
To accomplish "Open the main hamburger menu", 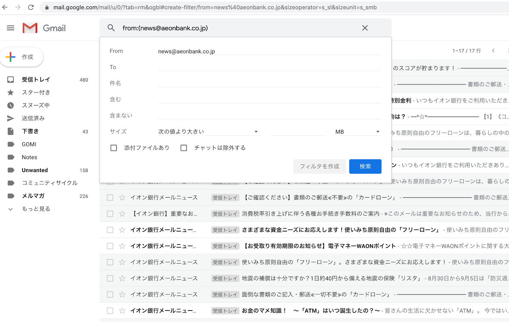I will click(x=10, y=28).
